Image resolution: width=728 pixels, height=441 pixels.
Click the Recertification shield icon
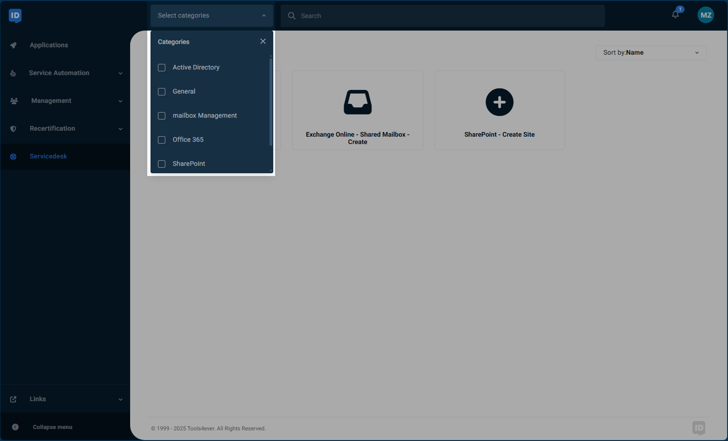pos(13,129)
